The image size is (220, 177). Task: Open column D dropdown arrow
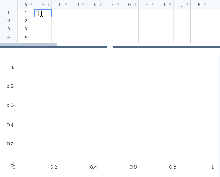pos(83,5)
